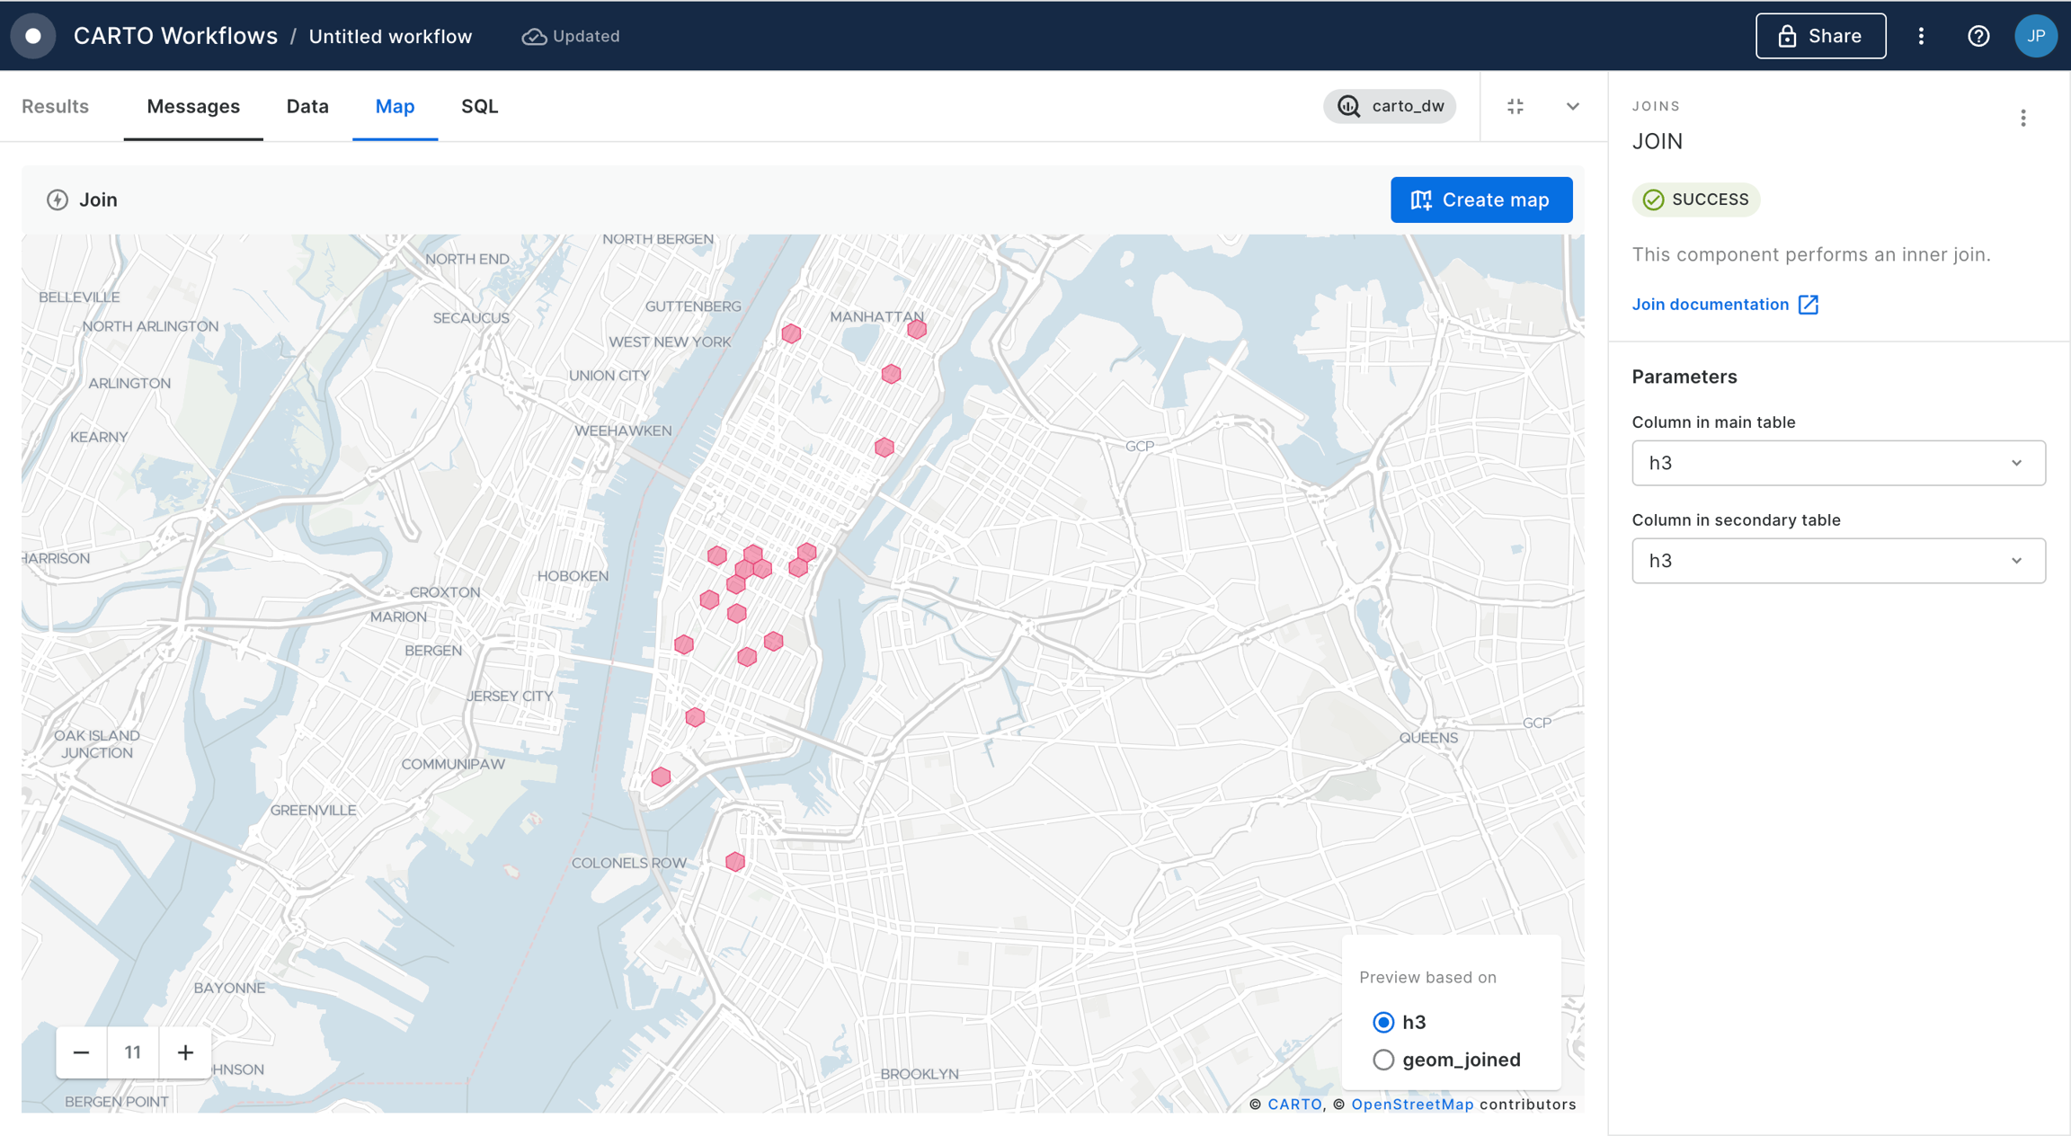
Task: Open the header three-dot options menu
Action: (x=1921, y=36)
